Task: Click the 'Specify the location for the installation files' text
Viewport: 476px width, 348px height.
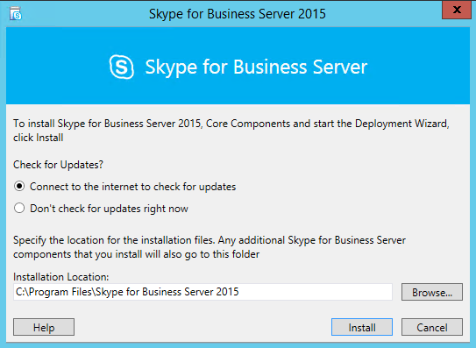Action: [210, 247]
